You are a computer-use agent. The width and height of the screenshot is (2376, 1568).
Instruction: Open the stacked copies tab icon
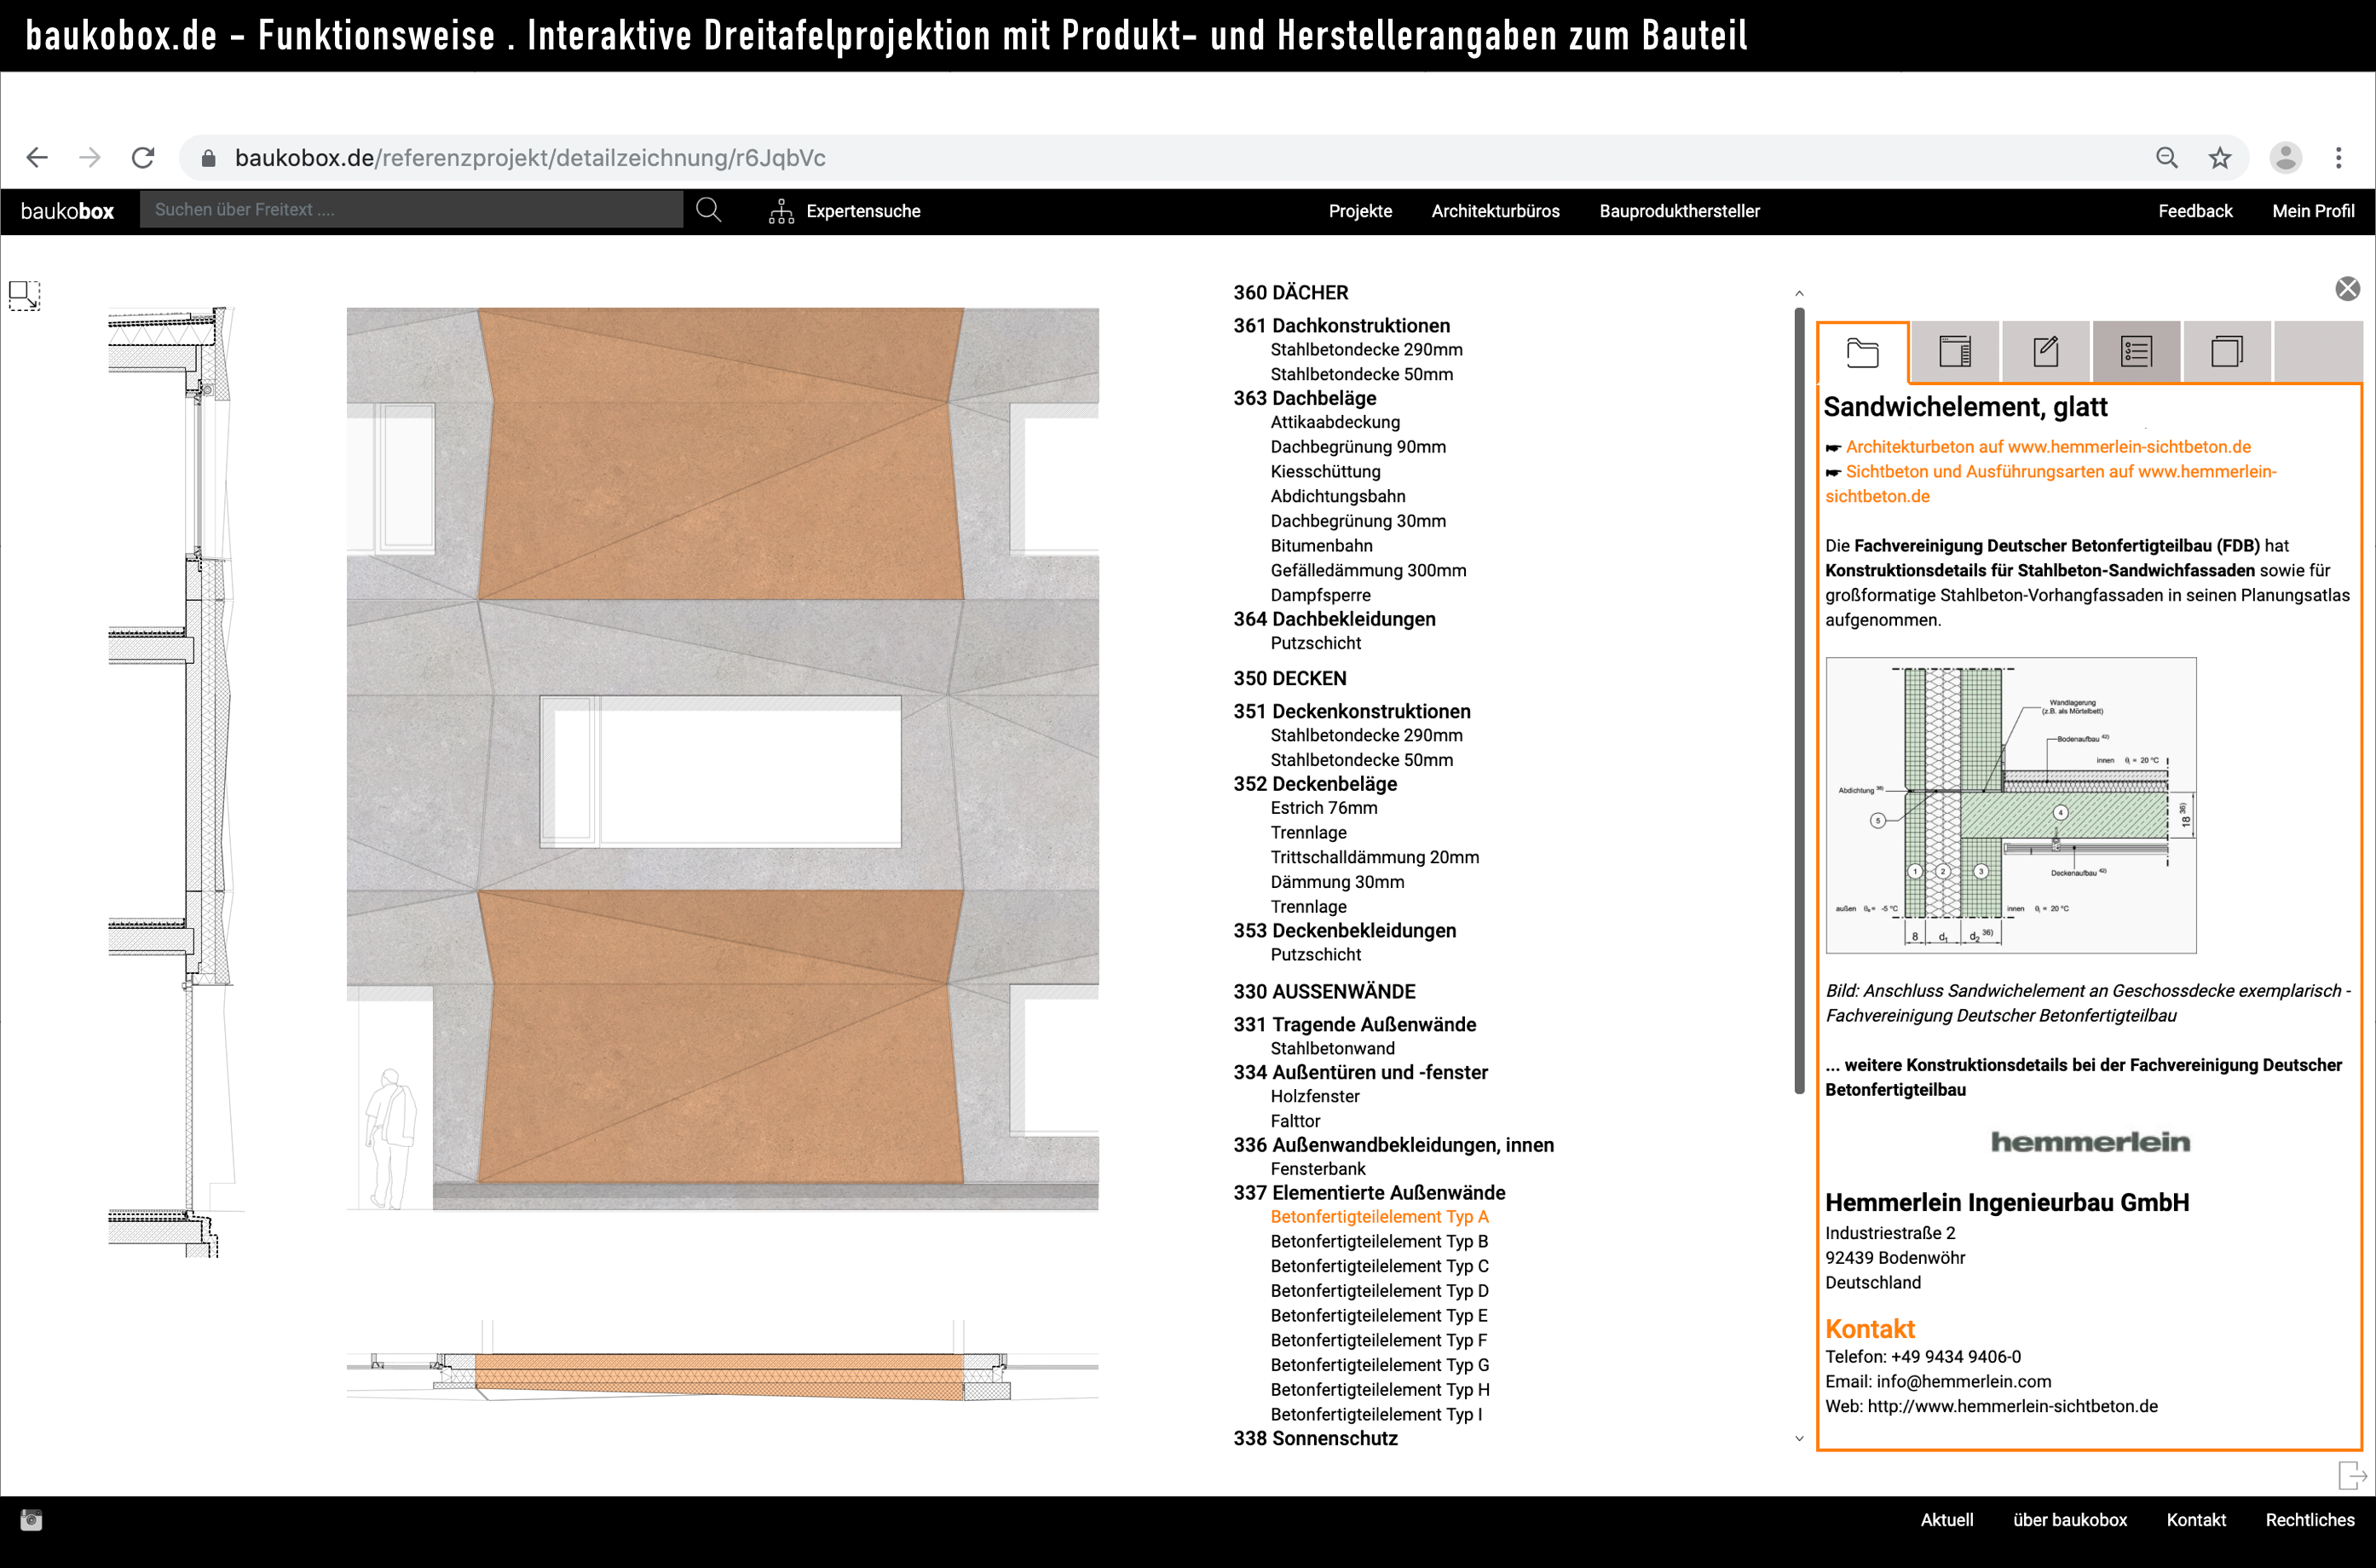click(2226, 352)
